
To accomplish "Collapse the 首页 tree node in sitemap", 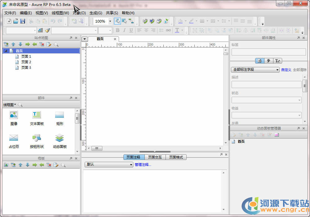I will pos(6,51).
